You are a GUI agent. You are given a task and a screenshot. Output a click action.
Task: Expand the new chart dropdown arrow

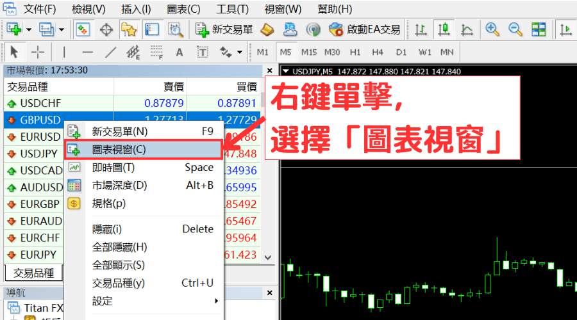point(29,29)
